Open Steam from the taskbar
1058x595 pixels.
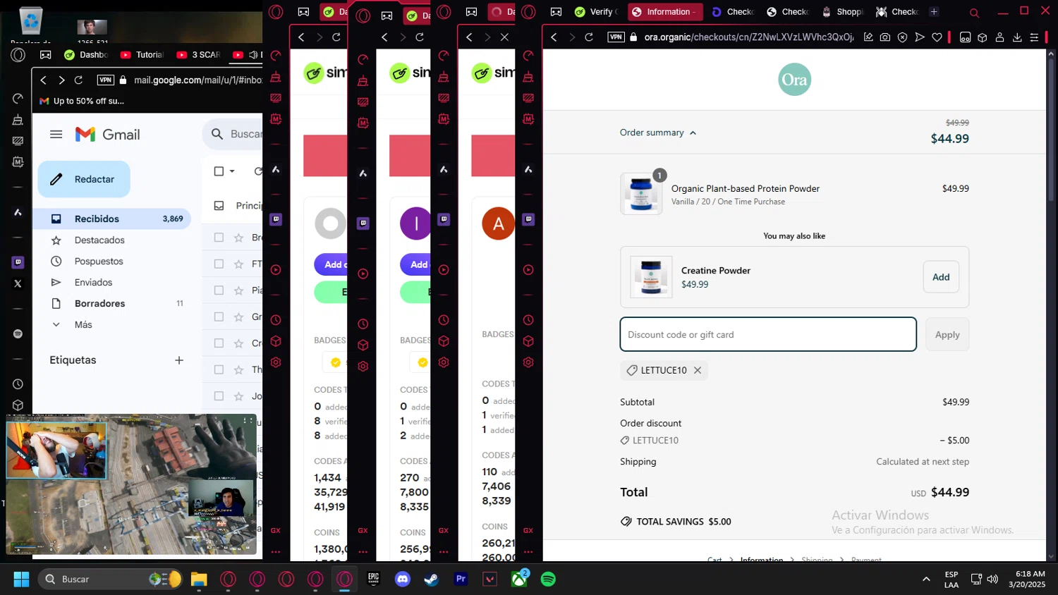click(431, 579)
